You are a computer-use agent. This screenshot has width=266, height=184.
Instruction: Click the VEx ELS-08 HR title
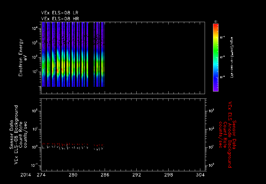pos(60,19)
